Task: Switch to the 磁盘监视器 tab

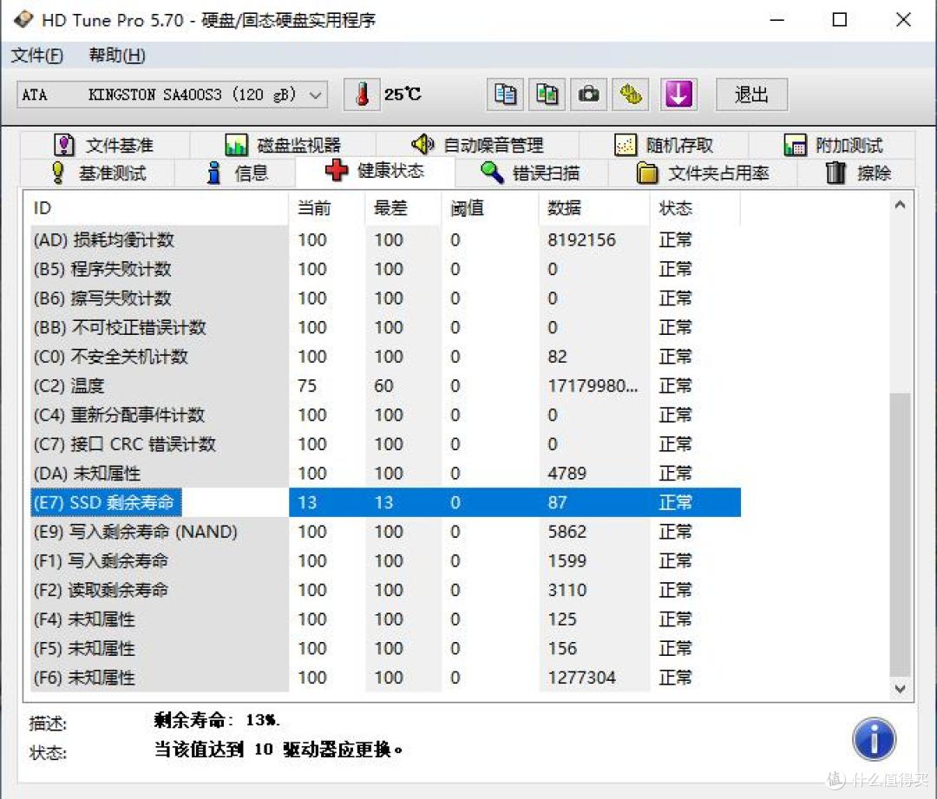Action: tap(282, 145)
